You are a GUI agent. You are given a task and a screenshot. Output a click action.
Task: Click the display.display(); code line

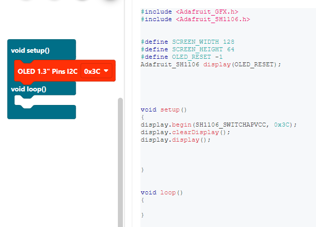[176, 140]
